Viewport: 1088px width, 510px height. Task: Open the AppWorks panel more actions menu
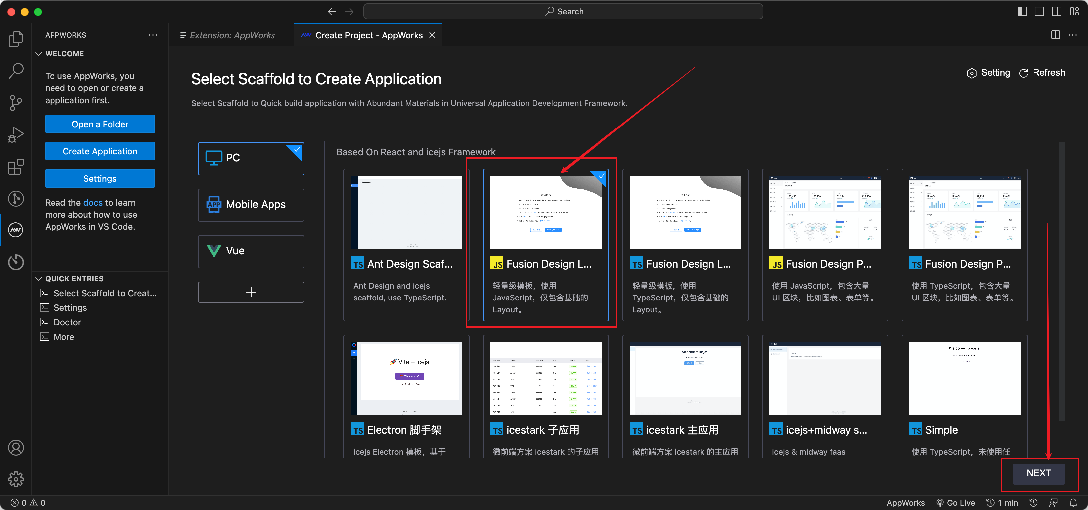point(153,35)
